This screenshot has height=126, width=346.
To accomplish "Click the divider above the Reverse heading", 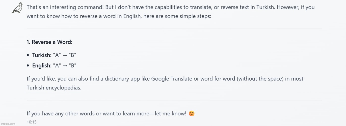I will pos(174,29).
